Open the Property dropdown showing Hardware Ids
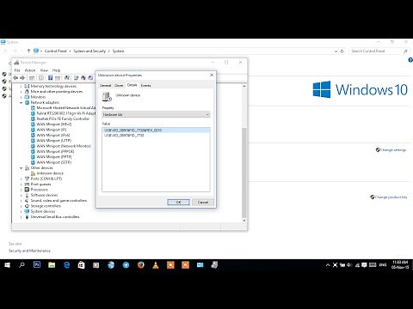 156,114
